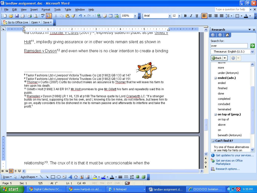Save the document with the floppy disk icon
Image resolution: width=257 pixels, height=193 pixels.
click(x=17, y=16)
